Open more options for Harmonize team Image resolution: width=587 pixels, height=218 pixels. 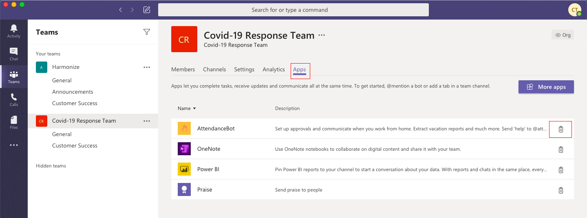pyautogui.click(x=147, y=67)
